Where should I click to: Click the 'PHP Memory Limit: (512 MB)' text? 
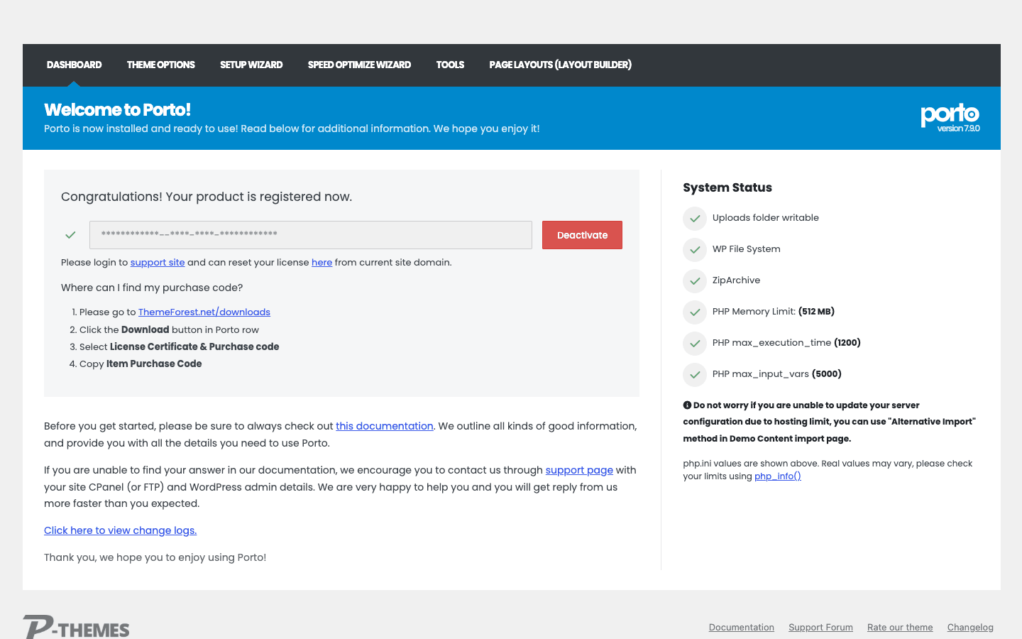tap(774, 311)
